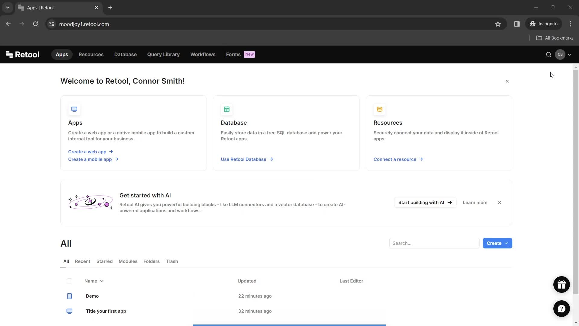This screenshot has height=326, width=579.
Task: Switch to the Trash tab
Action: pos(172,261)
